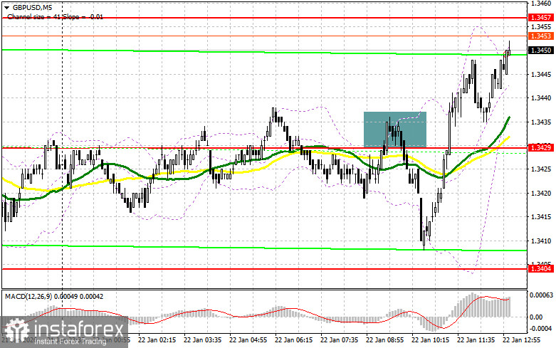
Task: Click the 22 Jan 08:55 time label
Action: pos(385,340)
